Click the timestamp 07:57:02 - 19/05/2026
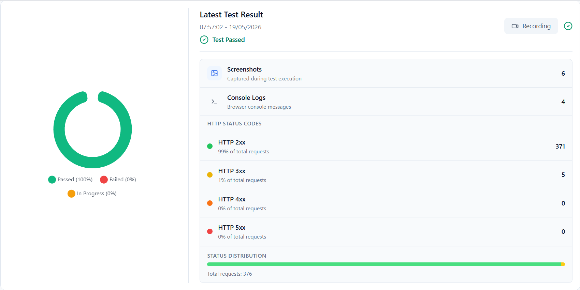This screenshot has width=580, height=290. [x=231, y=27]
